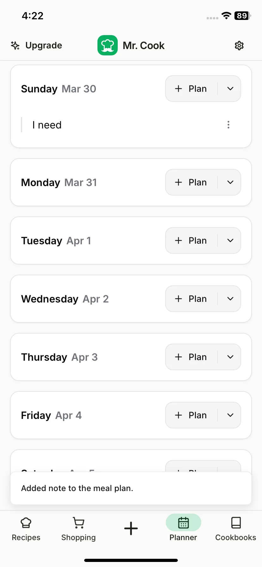262x567 pixels.
Task: Tap the "Added note to the meal plan" toast
Action: click(x=131, y=488)
